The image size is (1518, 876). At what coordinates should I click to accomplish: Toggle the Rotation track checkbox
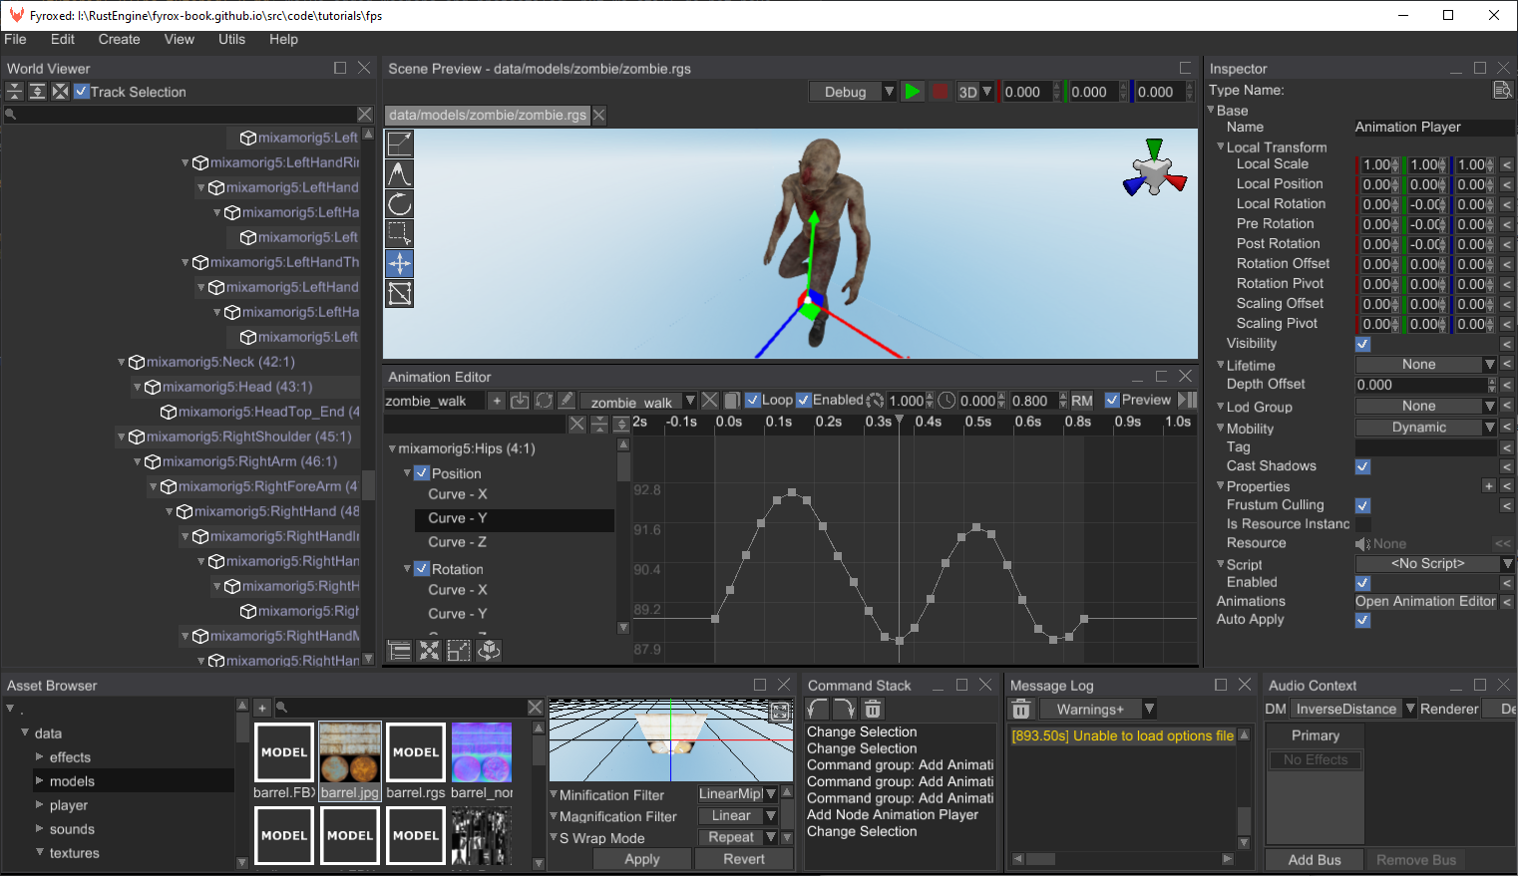point(422,569)
